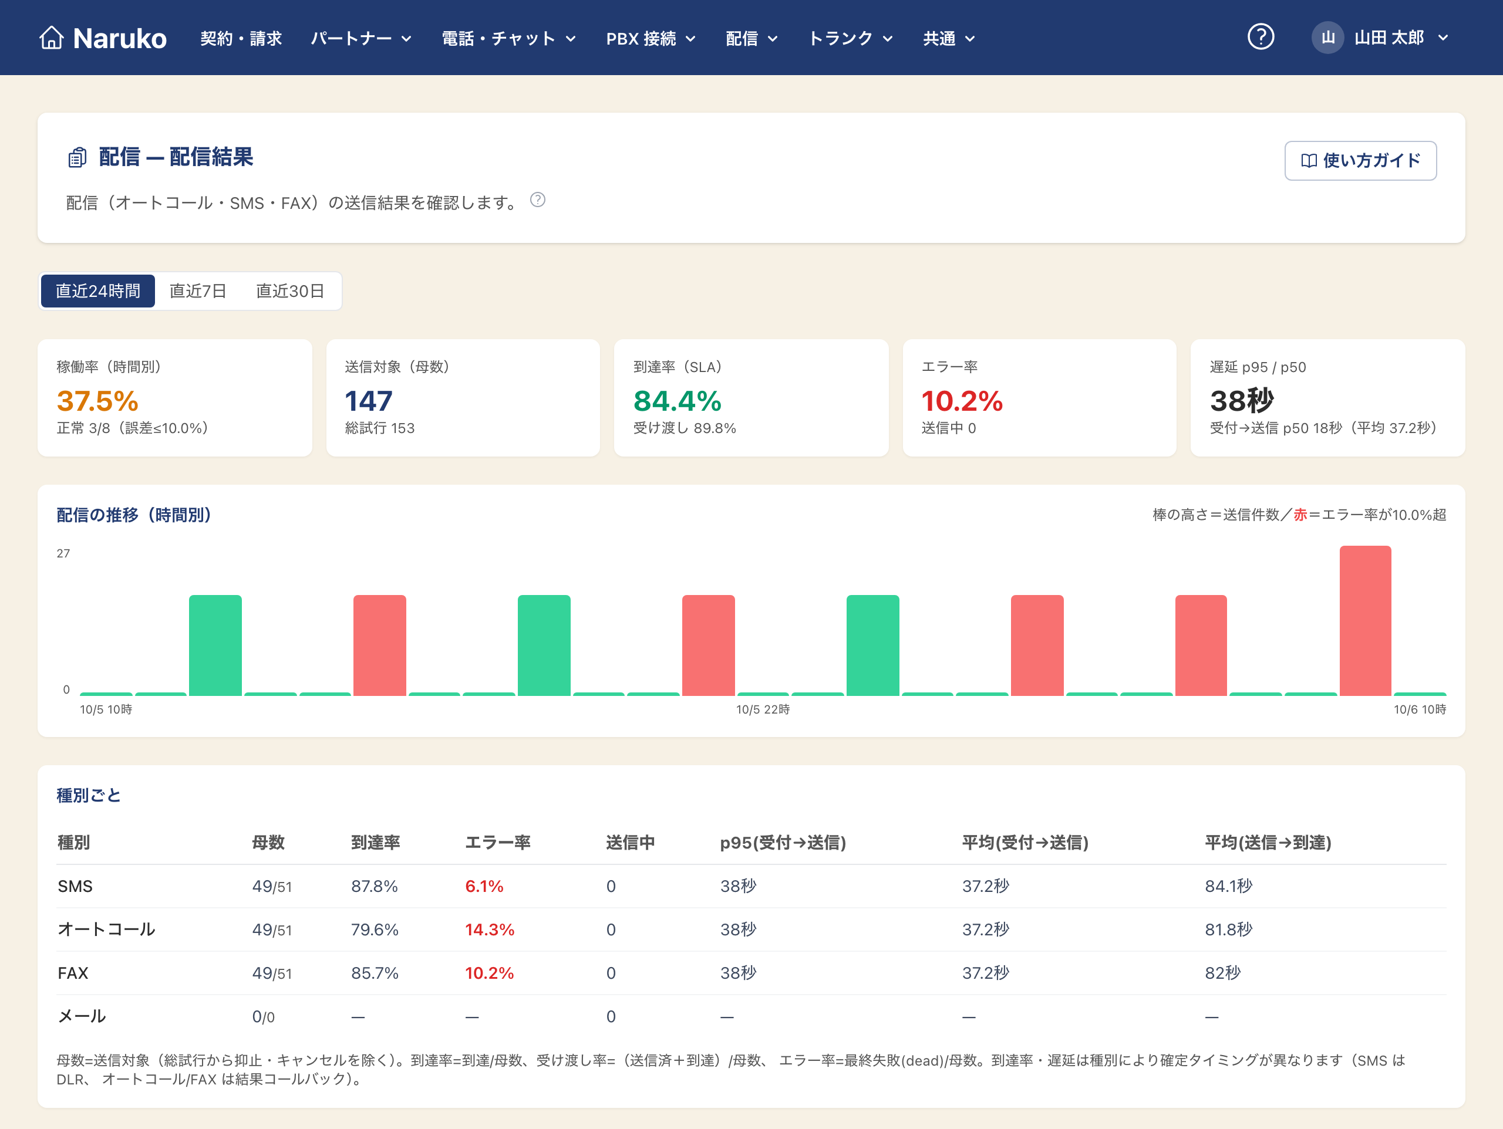Click the 10/5 22時 axis label
The width and height of the screenshot is (1503, 1129).
(x=763, y=709)
